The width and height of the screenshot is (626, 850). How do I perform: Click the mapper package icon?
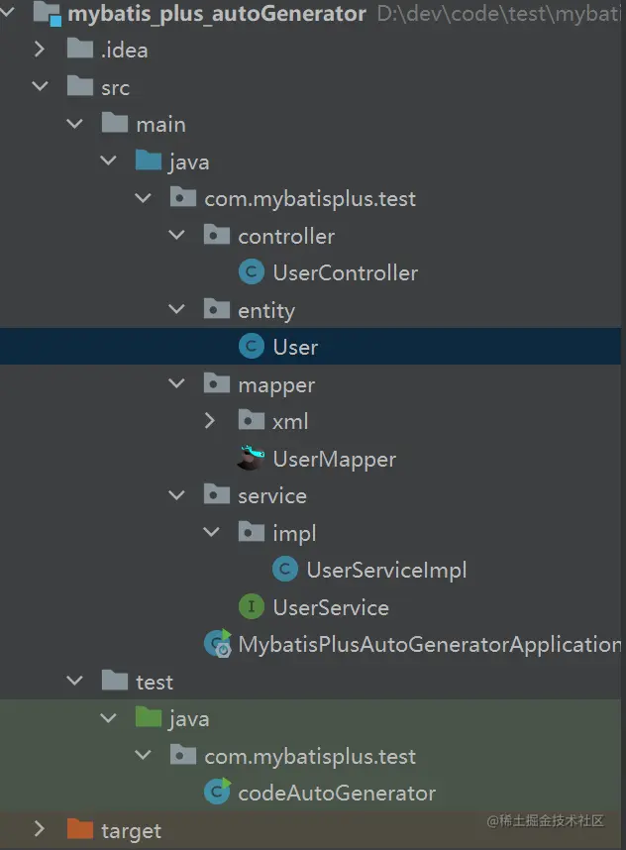tap(217, 383)
